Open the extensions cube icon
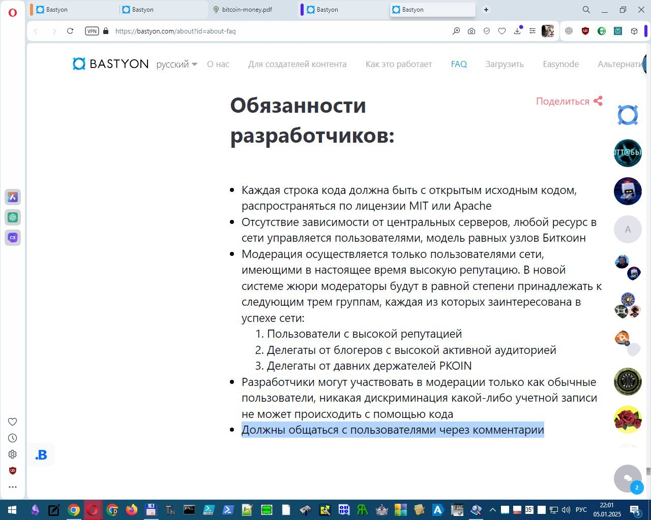This screenshot has height=520, width=651. [x=634, y=31]
